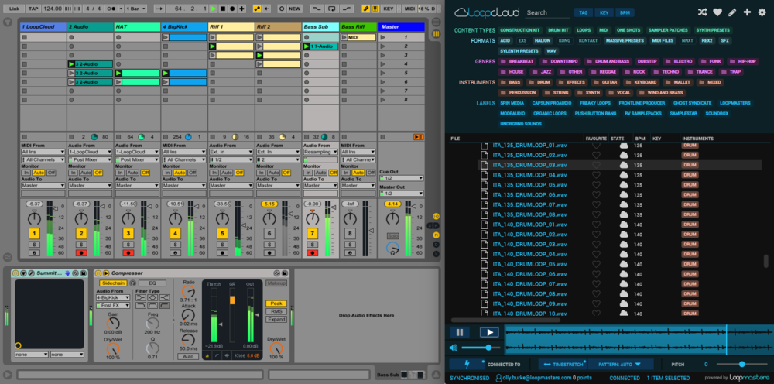Click the MIDI arrangement overdub plus icon
Image resolution: width=774 pixels, height=384 pixels.
coord(241,9)
